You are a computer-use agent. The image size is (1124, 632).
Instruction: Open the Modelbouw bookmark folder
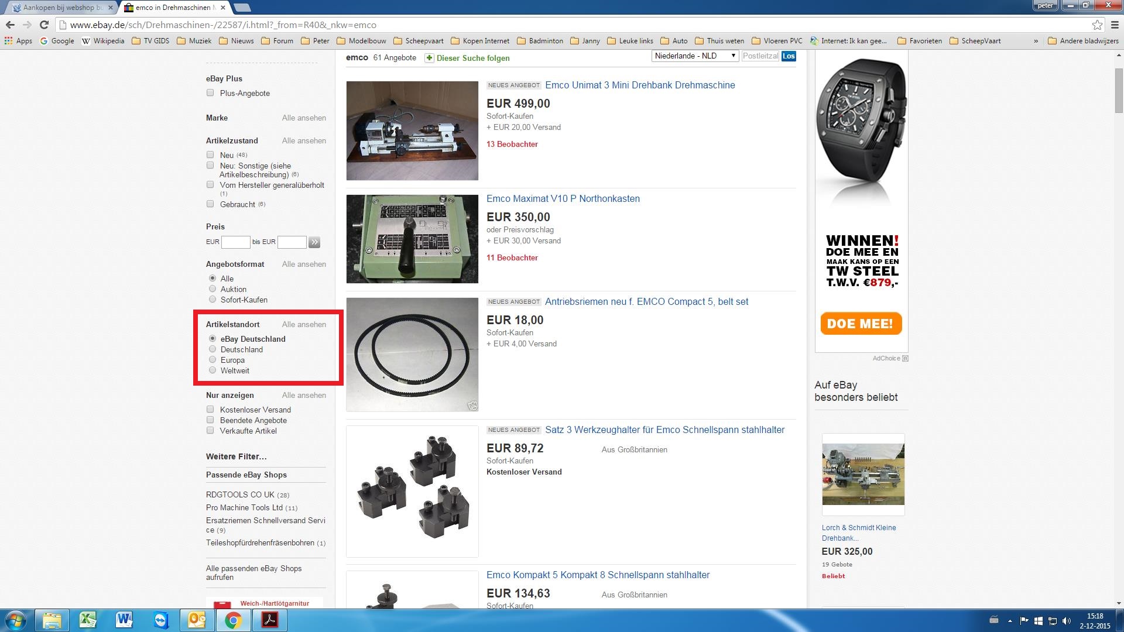point(361,41)
